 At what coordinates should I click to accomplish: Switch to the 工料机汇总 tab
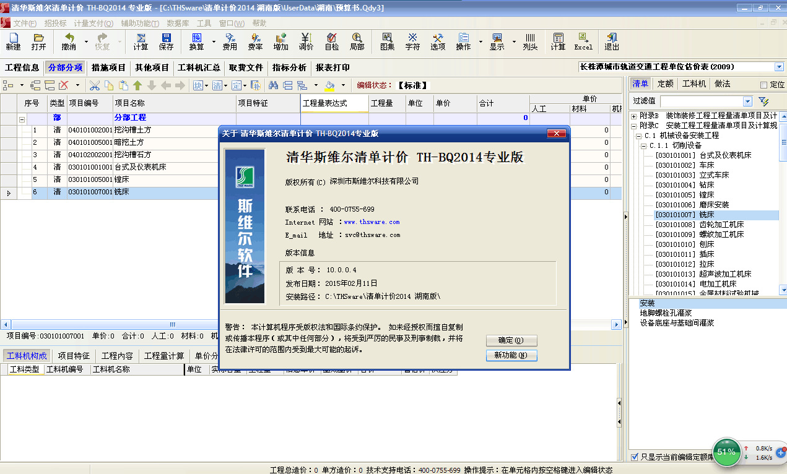pos(199,67)
